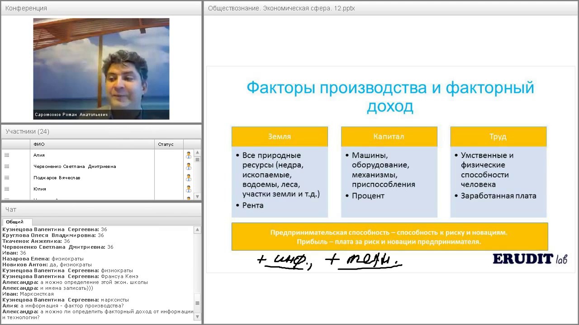Open the row menu handle for Юлия

coord(7,189)
